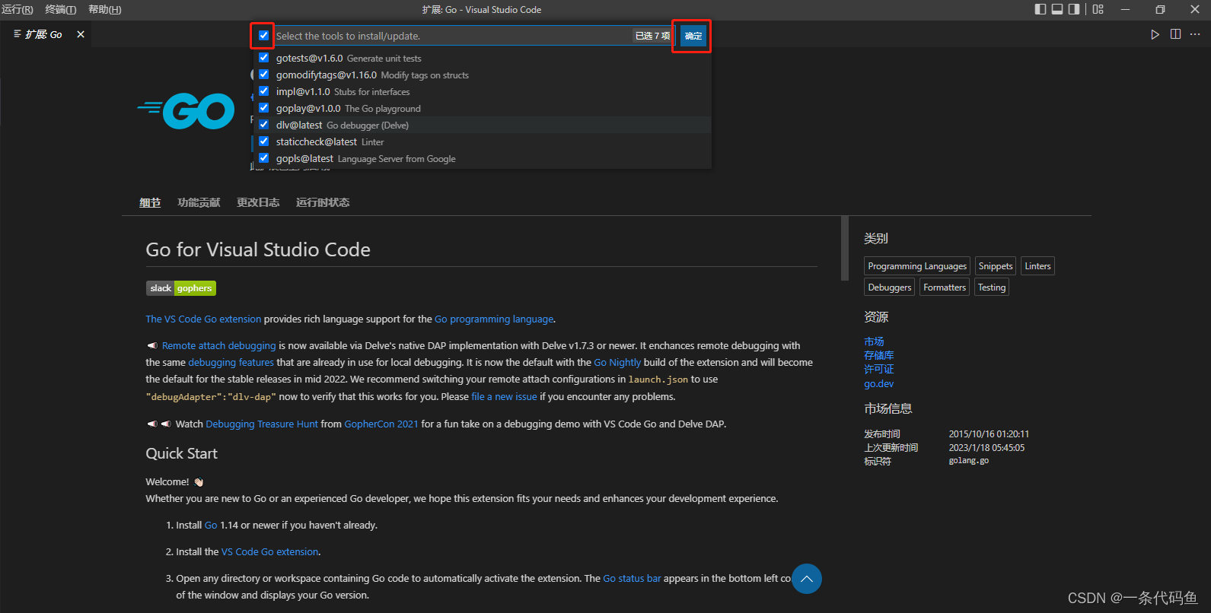The height and width of the screenshot is (613, 1211).
Task: Open the go.dev resource link
Action: (879, 383)
